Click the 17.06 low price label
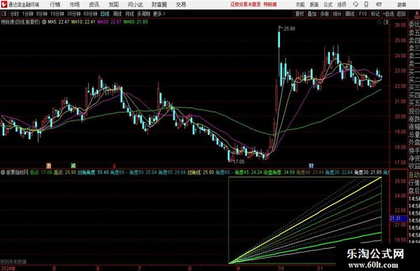420x271 pixels. click(239, 162)
